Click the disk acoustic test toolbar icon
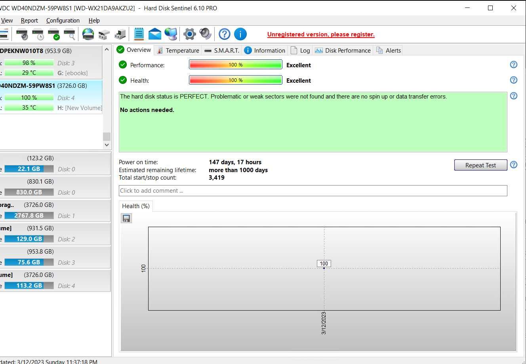The image size is (526, 364). (x=22, y=34)
